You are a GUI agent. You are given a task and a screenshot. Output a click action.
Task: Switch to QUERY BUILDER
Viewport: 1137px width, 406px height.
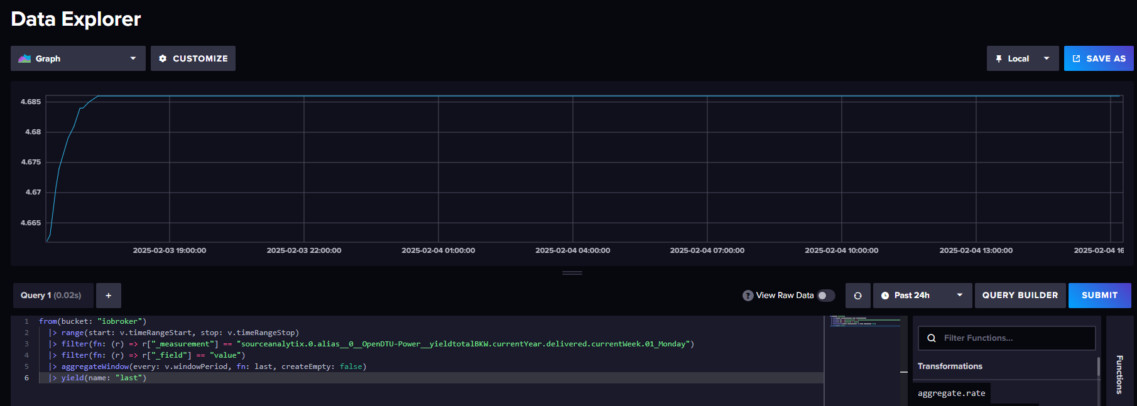point(1020,296)
